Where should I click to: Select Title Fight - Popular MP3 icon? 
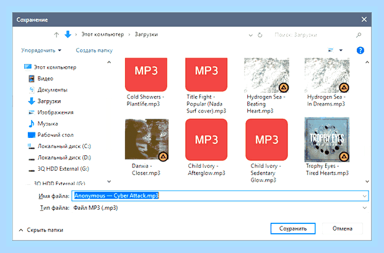pyautogui.click(x=206, y=74)
